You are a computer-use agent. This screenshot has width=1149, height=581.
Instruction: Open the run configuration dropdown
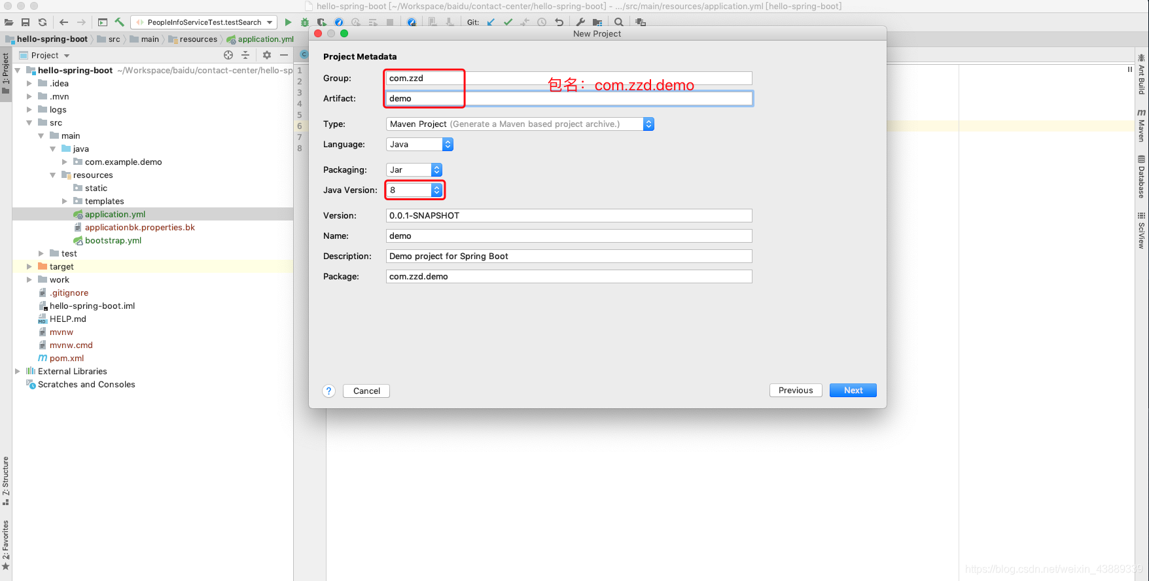coord(204,22)
